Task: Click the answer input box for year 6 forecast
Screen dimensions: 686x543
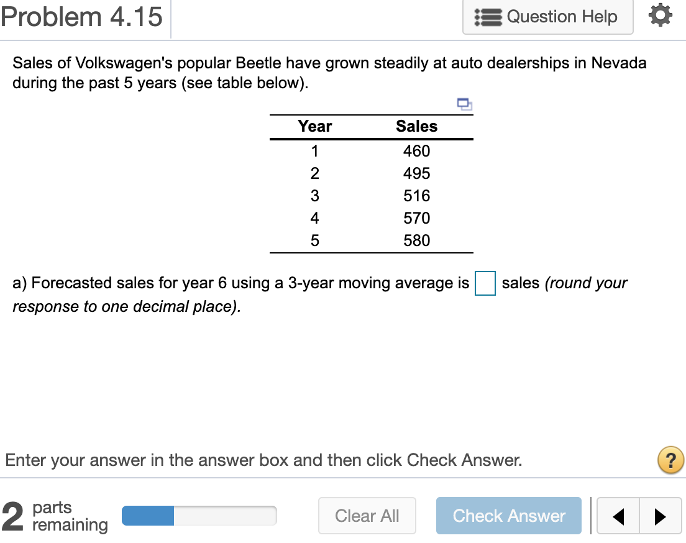Action: (x=485, y=284)
